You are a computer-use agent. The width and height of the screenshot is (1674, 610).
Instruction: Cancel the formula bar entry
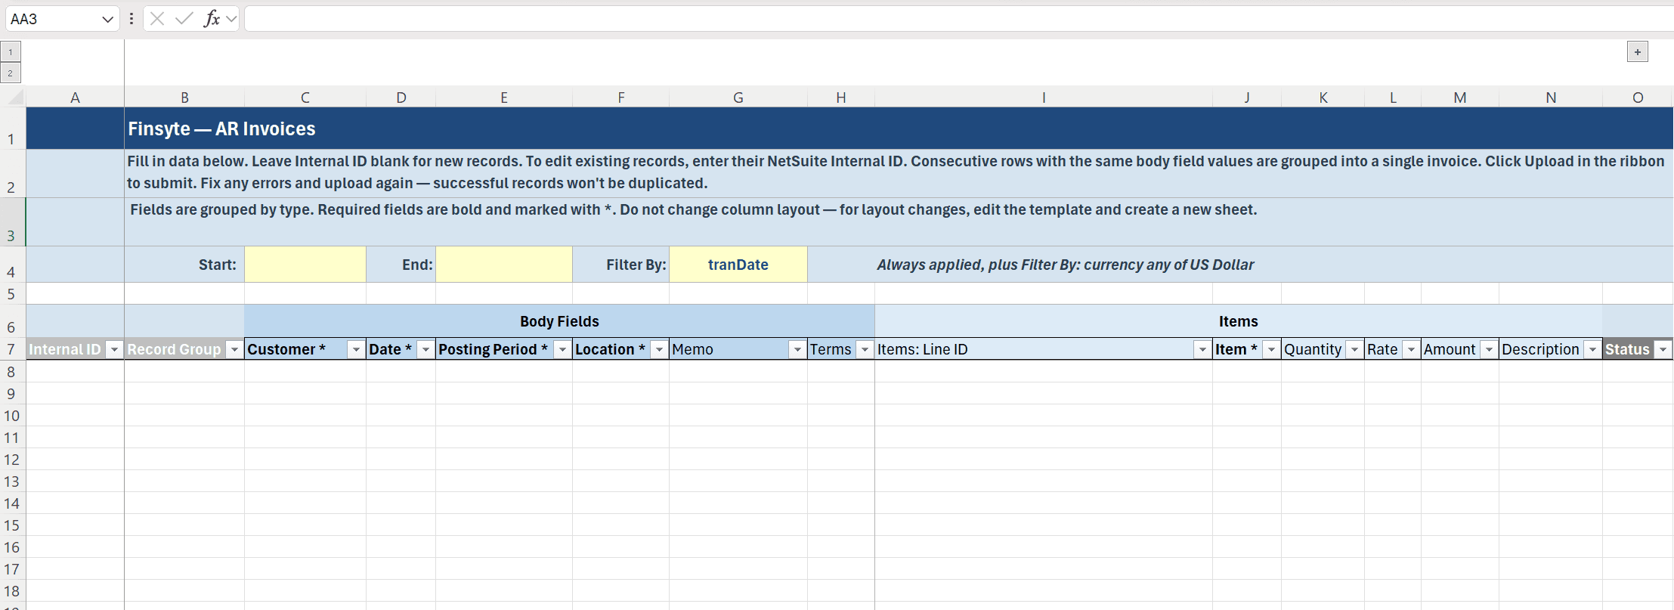157,19
